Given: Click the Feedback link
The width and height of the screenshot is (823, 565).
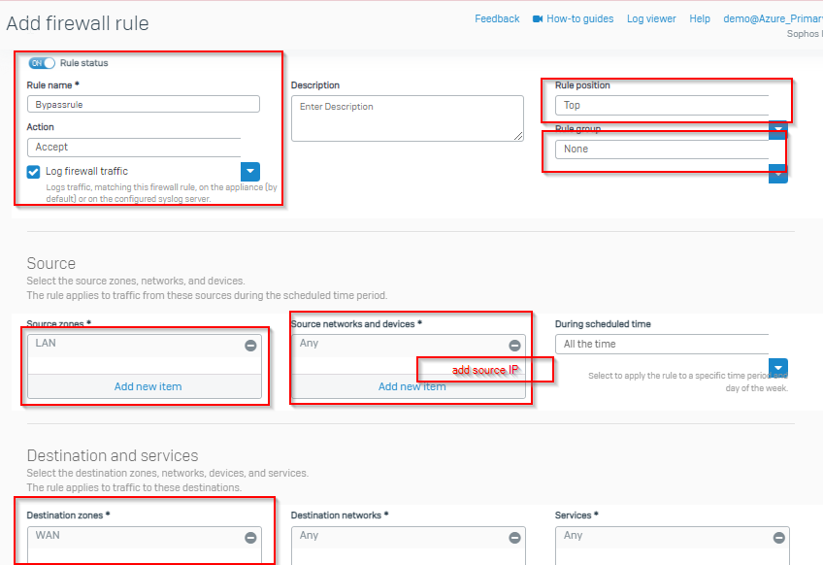Looking at the screenshot, I should pos(497,18).
